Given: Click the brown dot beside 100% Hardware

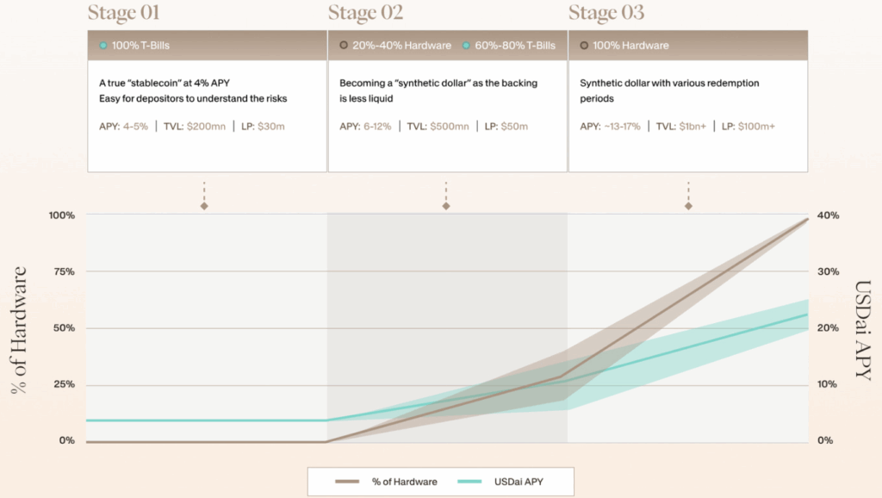Looking at the screenshot, I should (585, 46).
